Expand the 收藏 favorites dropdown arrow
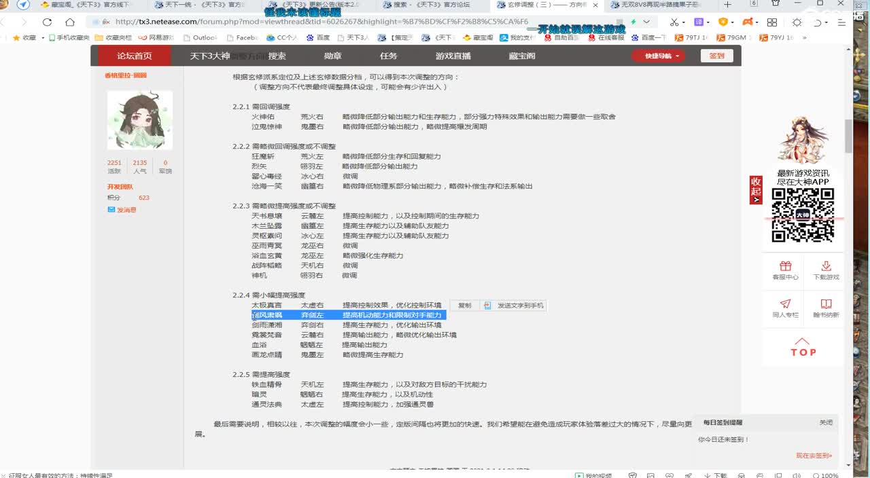Image resolution: width=870 pixels, height=478 pixels. (42, 38)
